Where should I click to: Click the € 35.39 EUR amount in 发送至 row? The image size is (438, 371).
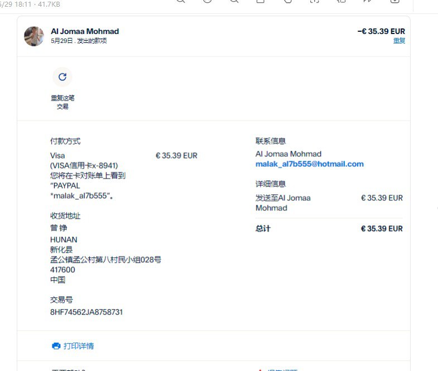[x=382, y=198]
